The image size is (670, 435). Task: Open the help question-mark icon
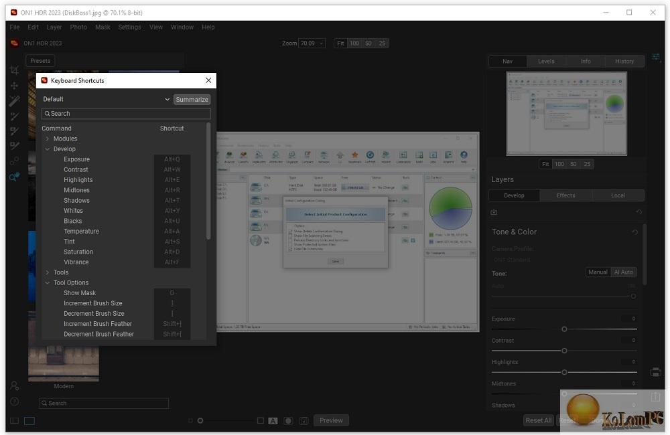point(14,402)
